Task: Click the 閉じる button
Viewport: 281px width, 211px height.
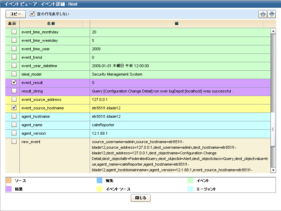Action: pos(141,198)
